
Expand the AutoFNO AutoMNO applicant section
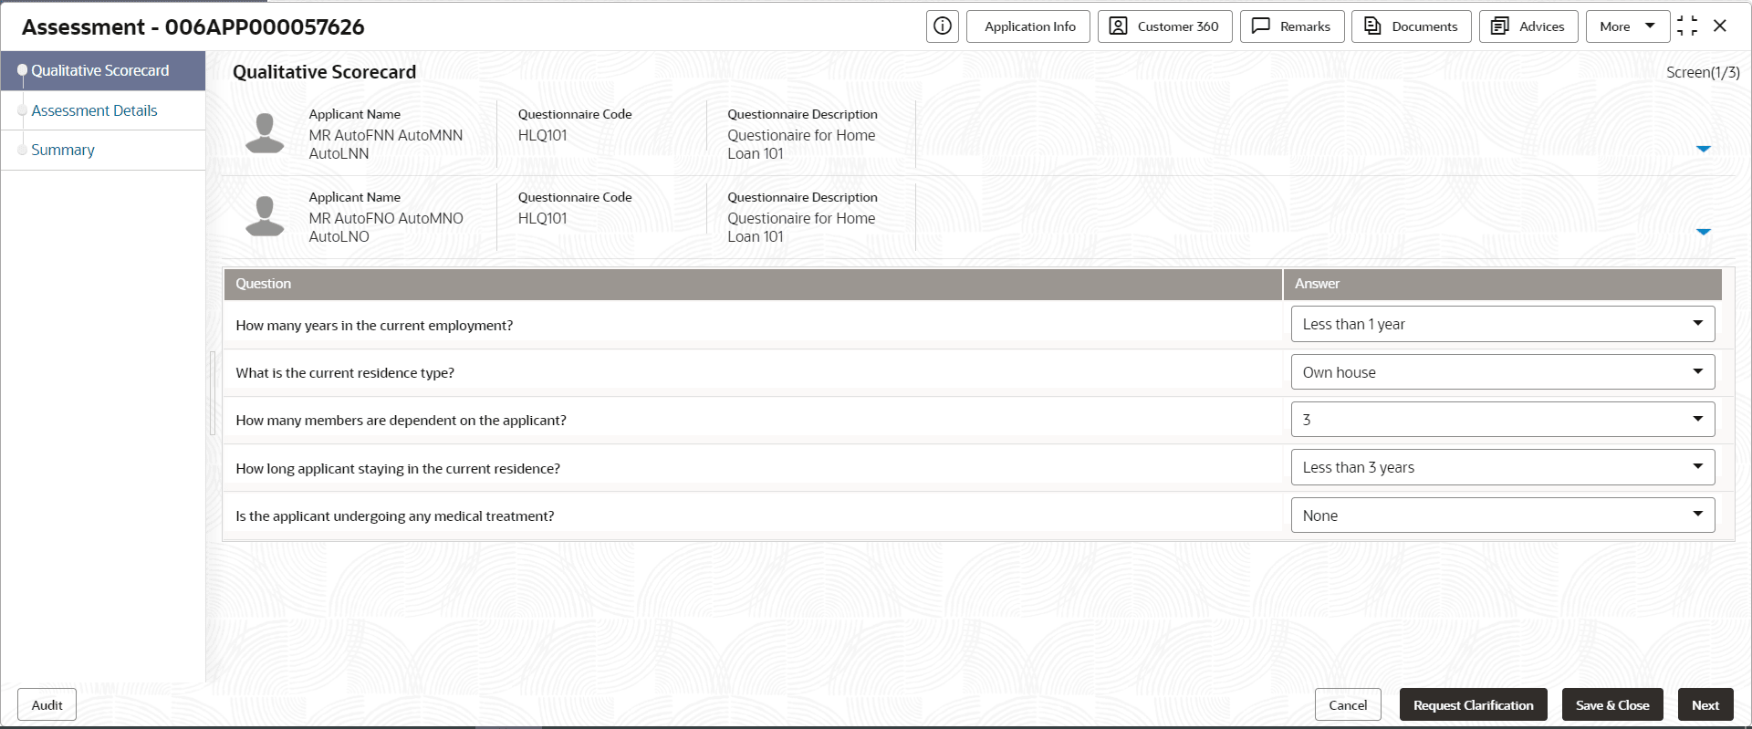point(1703,232)
